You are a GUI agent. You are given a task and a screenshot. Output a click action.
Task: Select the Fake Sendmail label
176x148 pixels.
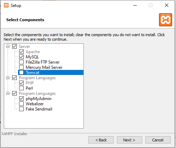pyautogui.click(x=39, y=109)
